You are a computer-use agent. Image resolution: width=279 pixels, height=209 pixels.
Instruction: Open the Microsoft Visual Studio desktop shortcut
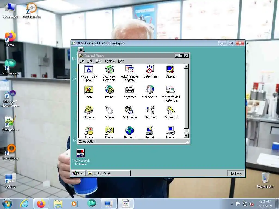(10, 99)
